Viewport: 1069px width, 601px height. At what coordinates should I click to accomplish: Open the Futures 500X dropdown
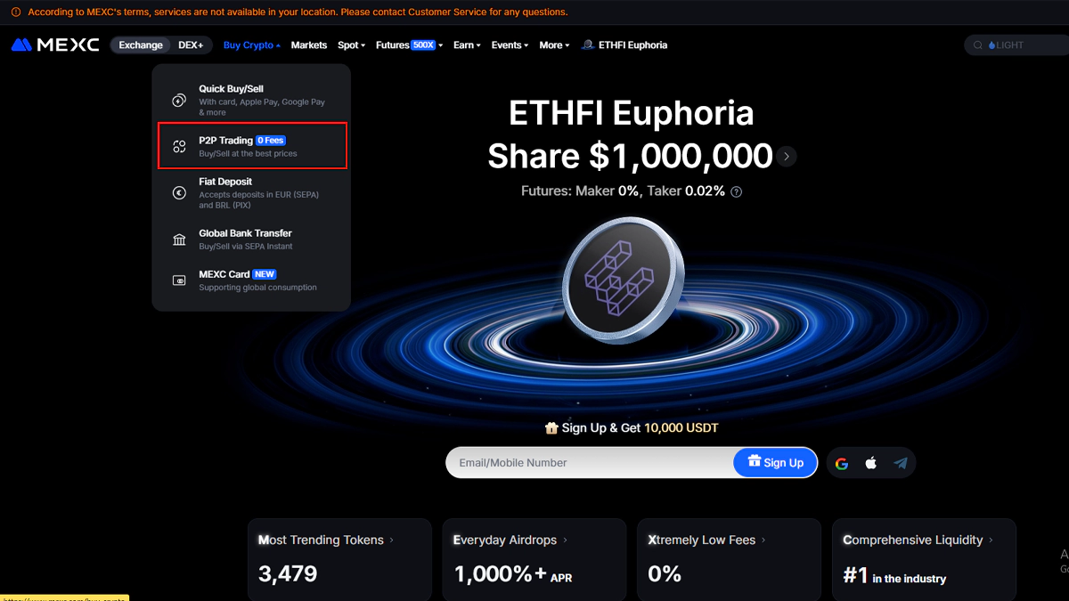click(x=408, y=45)
